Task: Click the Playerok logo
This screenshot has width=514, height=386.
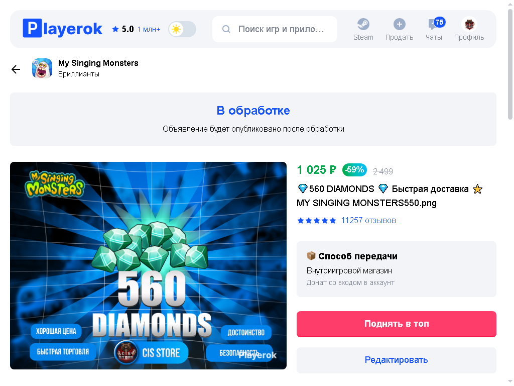Action: (x=62, y=29)
